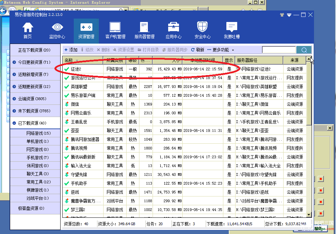The width and height of the screenshot is (336, 234).
Task: Click Internet Explorer back arrow button
Action: 3,11
